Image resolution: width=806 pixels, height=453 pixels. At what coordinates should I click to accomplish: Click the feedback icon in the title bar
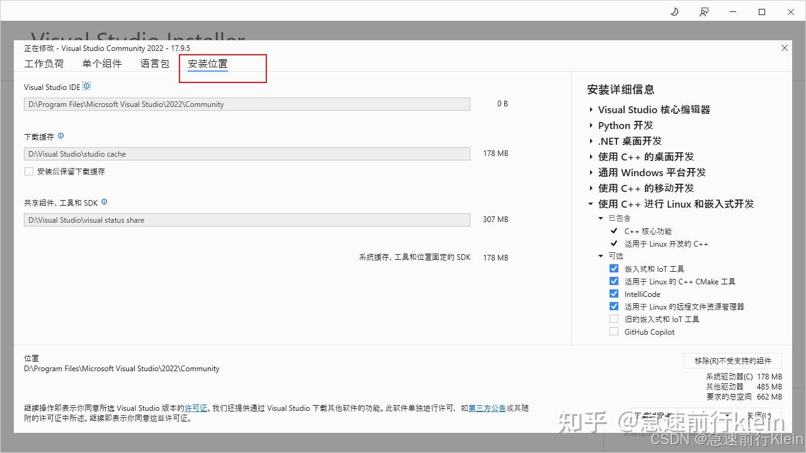click(x=704, y=11)
